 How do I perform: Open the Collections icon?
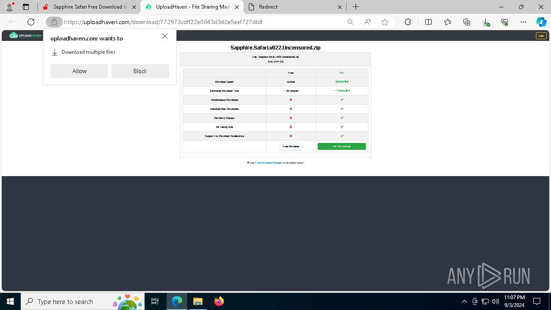click(467, 22)
